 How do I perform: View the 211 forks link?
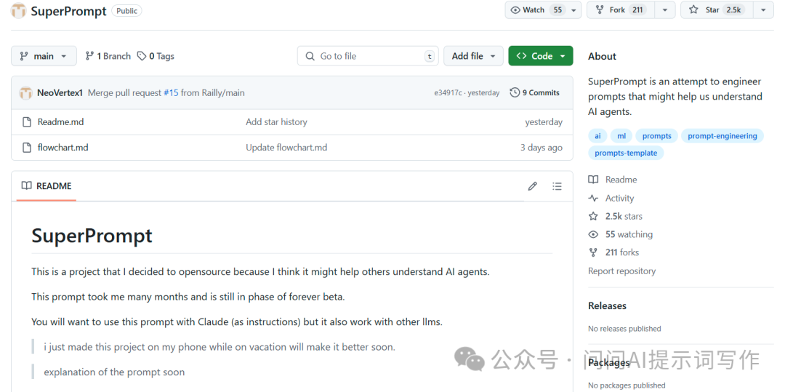pos(621,252)
